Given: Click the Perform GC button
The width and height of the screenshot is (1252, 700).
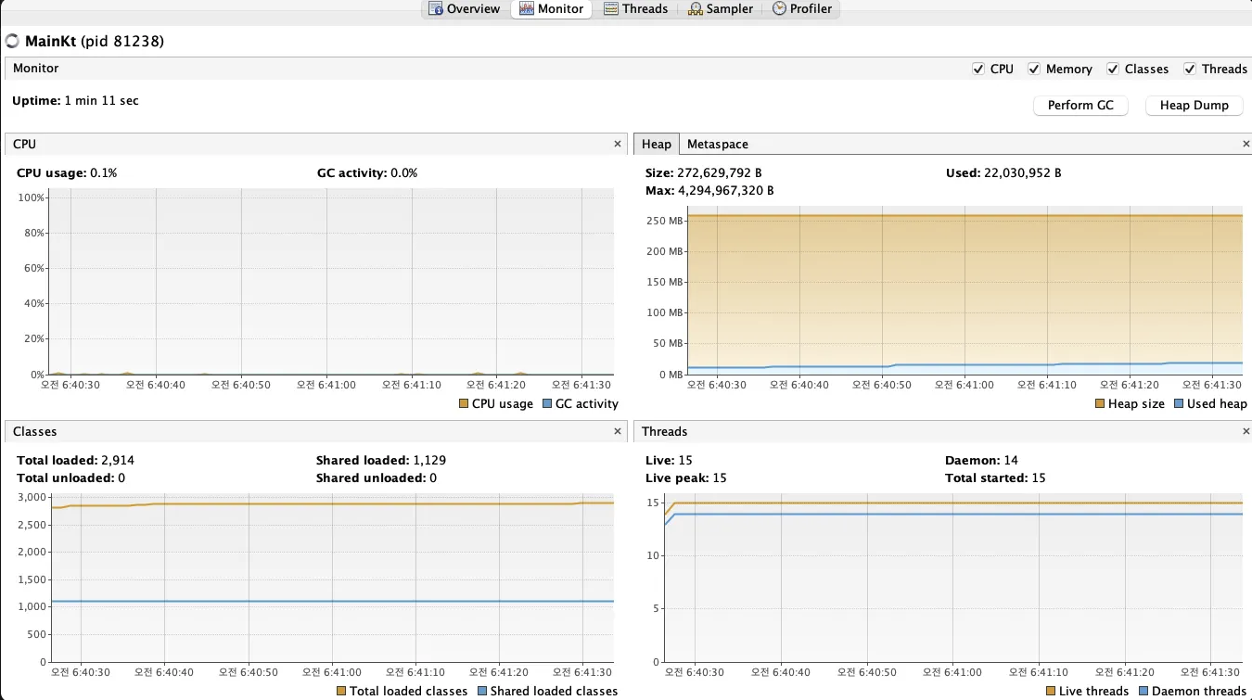Looking at the screenshot, I should pyautogui.click(x=1080, y=106).
